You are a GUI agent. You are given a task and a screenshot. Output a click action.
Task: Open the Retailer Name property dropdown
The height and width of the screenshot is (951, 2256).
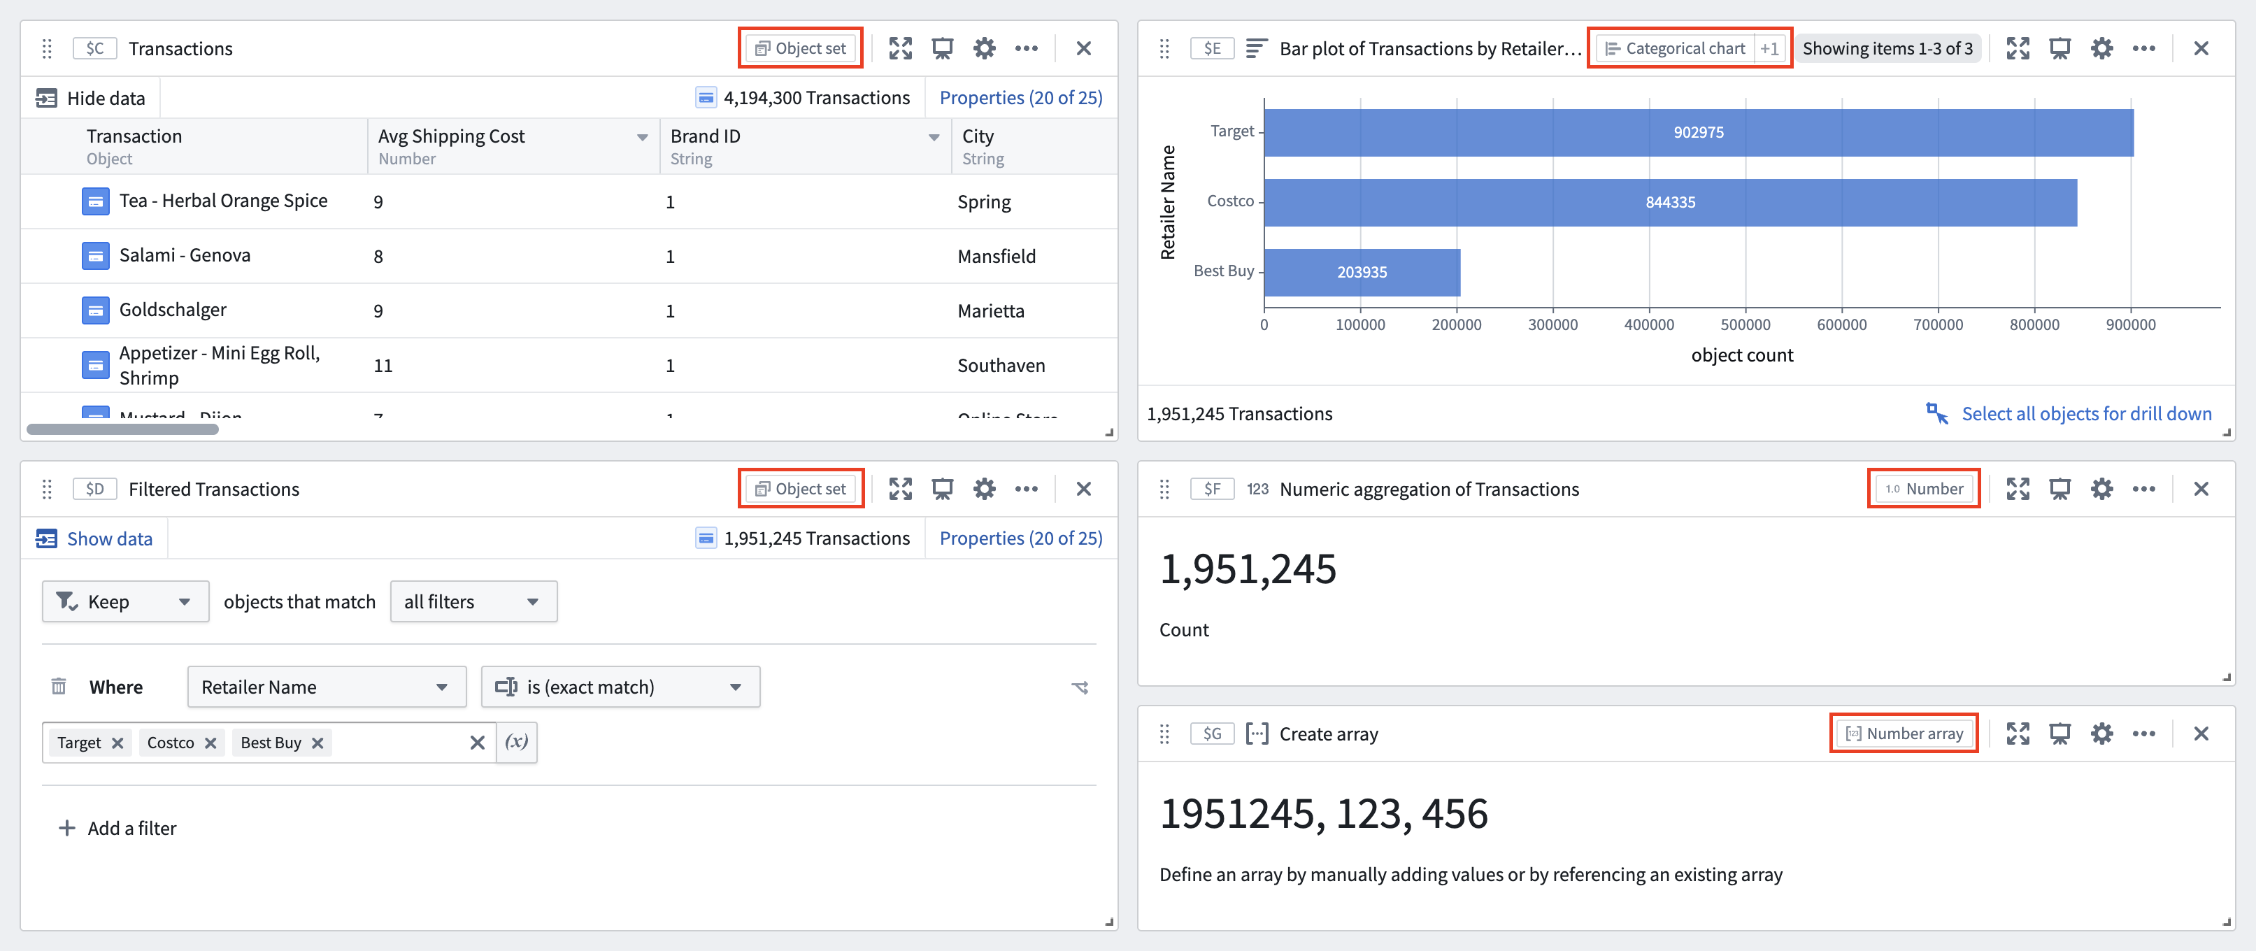(x=327, y=687)
